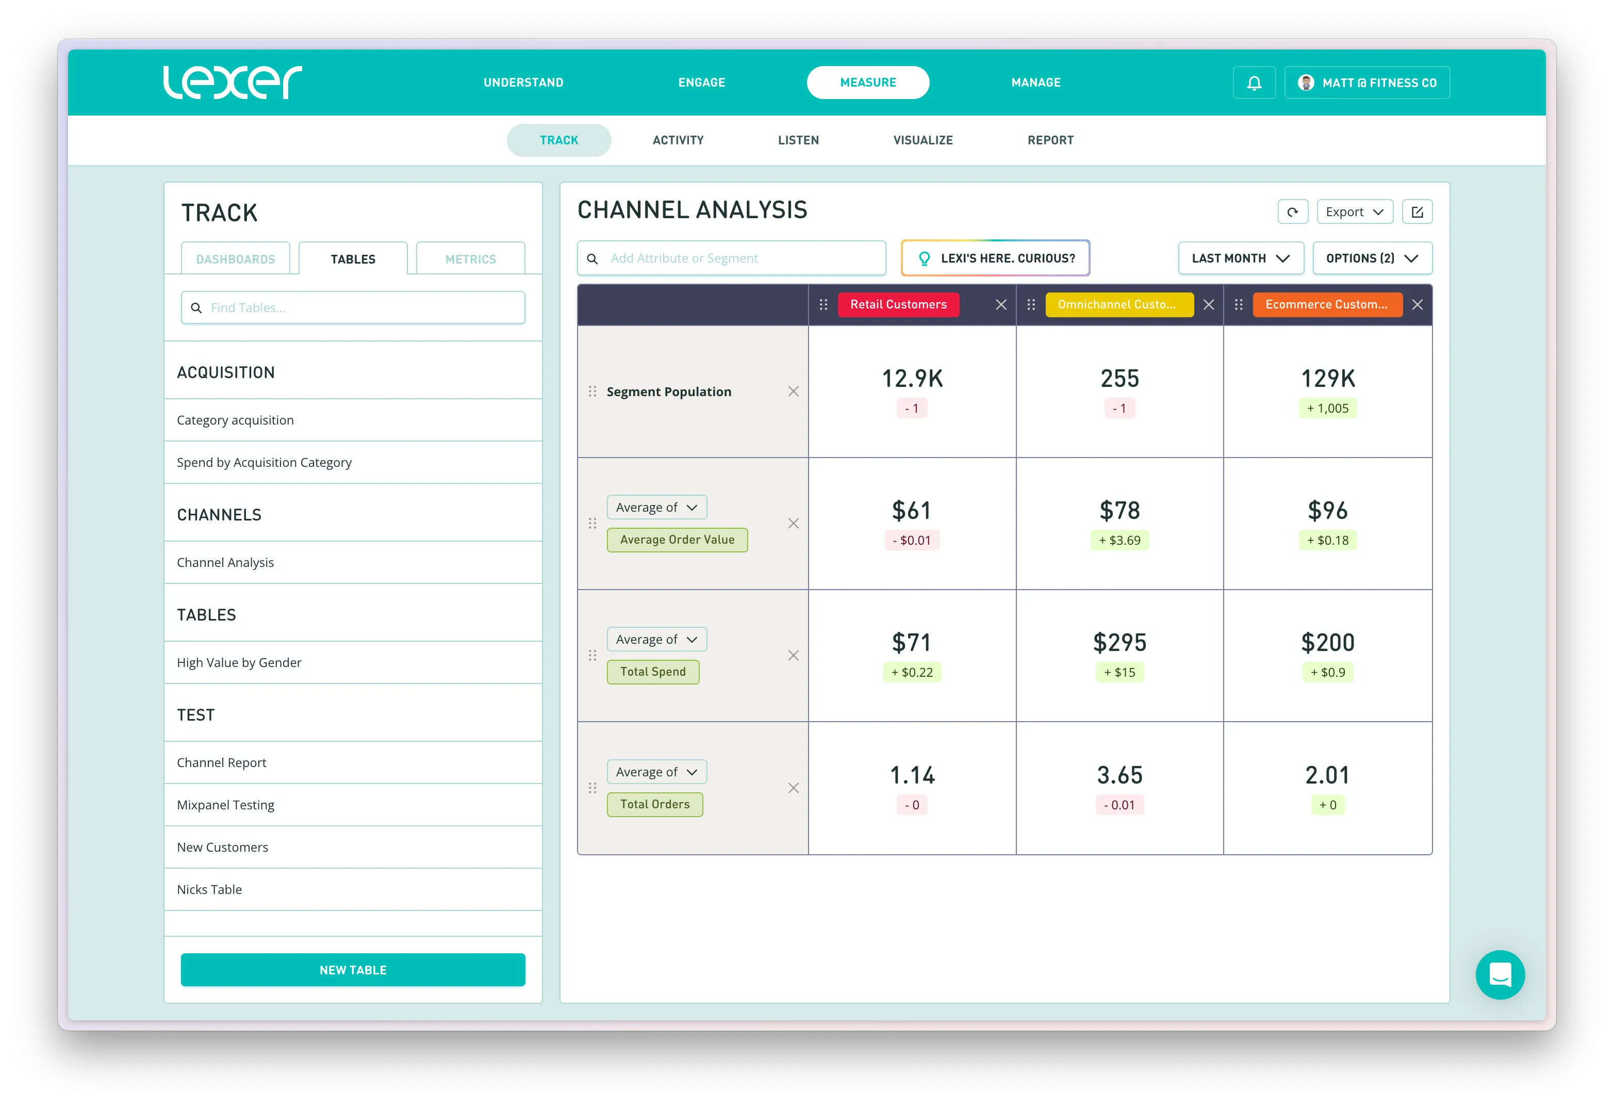Image resolution: width=1614 pixels, height=1107 pixels.
Task: Remove the Ecommerce Customers column
Action: 1417,304
